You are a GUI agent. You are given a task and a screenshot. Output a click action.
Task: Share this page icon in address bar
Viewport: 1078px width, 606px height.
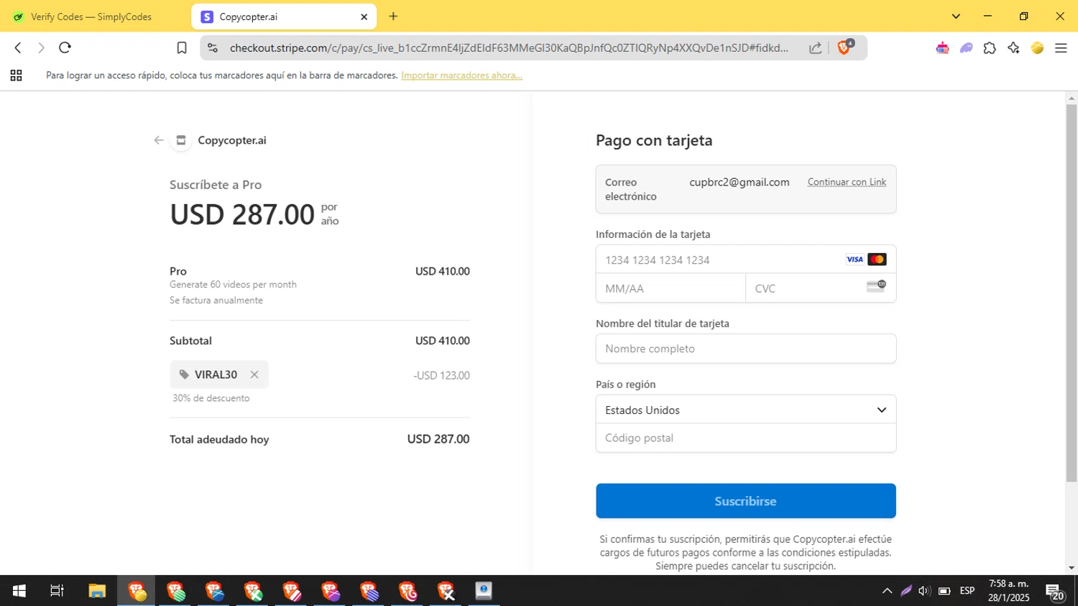point(815,48)
